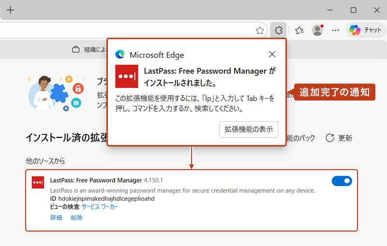Image resolution: width=387 pixels, height=246 pixels.
Task: Open the Settings and more ellipsis menu
Action: (335, 30)
